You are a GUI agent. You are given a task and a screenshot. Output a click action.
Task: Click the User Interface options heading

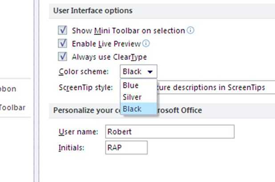pos(93,11)
